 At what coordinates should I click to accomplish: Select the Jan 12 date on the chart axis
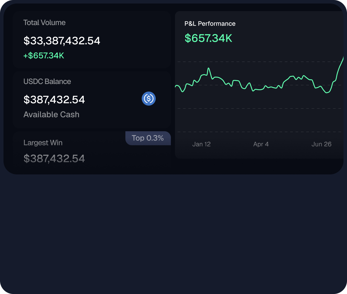pyautogui.click(x=201, y=144)
